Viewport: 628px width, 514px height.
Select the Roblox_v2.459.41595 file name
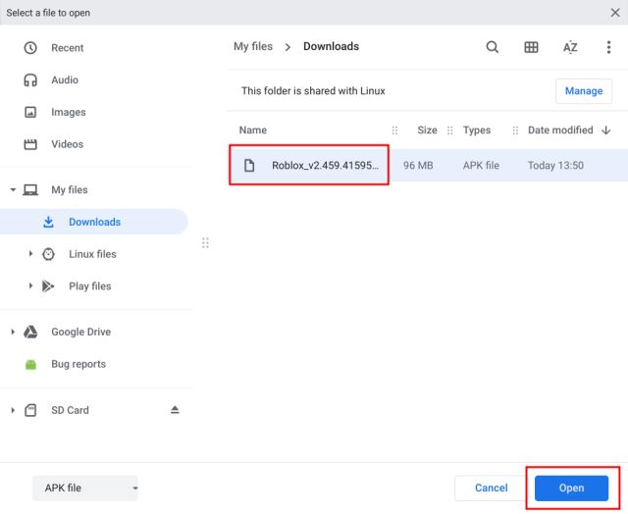[x=325, y=166]
